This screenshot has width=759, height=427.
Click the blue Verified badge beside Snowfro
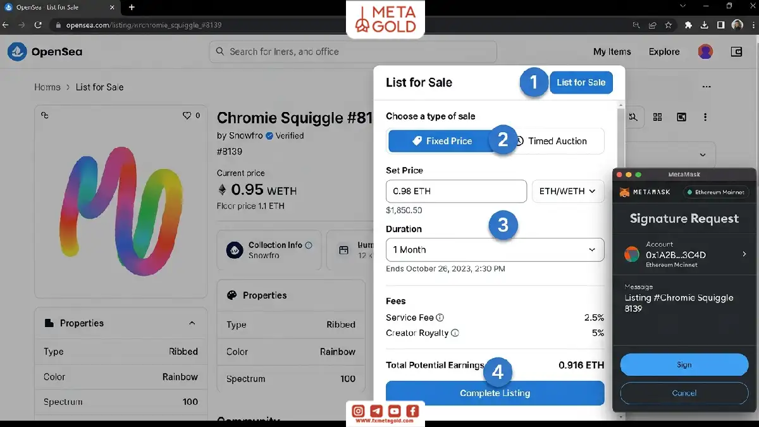tap(269, 135)
